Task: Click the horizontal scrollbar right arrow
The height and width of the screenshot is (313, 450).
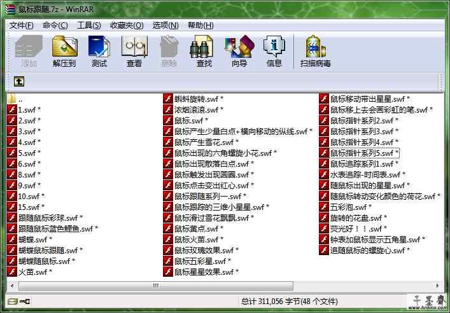Action: (x=437, y=286)
